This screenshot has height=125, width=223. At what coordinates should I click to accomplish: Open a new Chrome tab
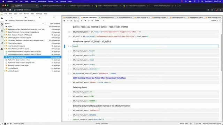[x=180, y=6]
